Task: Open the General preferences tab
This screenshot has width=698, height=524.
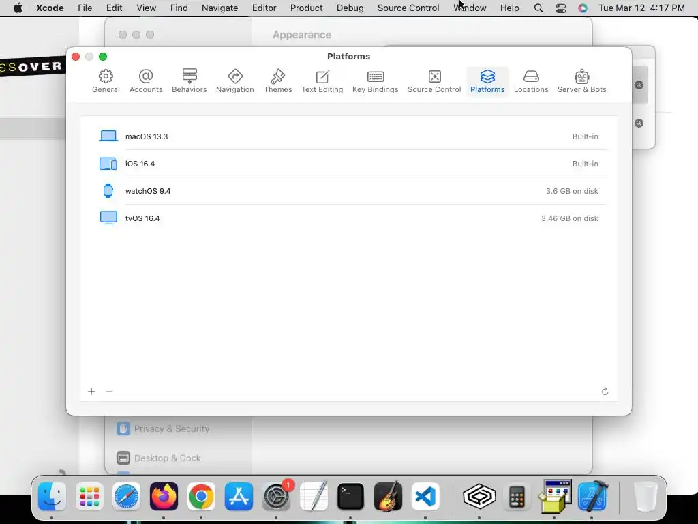Action: click(x=106, y=81)
